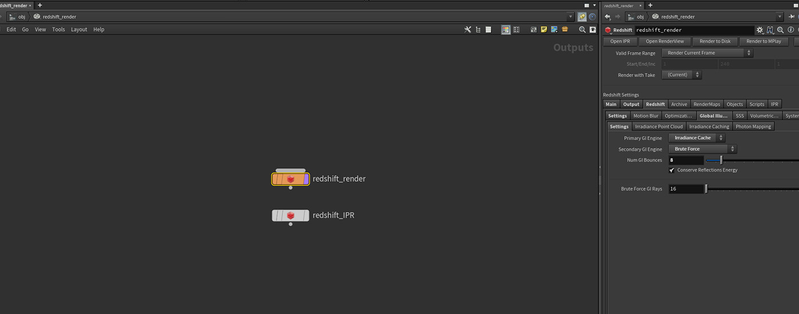This screenshot has width=799, height=314.
Task: Switch to the Archive tab
Action: click(x=679, y=104)
